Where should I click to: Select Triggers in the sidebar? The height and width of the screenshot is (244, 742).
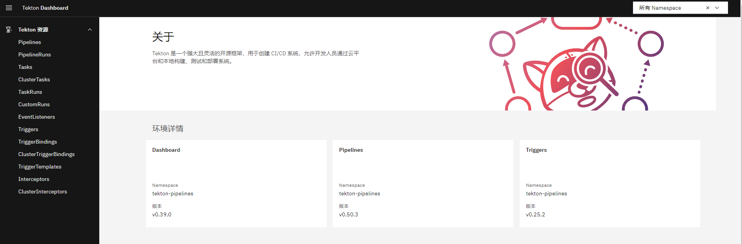[x=28, y=129]
